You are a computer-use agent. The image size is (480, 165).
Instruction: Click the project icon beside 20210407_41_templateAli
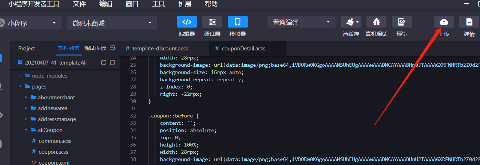20,62
